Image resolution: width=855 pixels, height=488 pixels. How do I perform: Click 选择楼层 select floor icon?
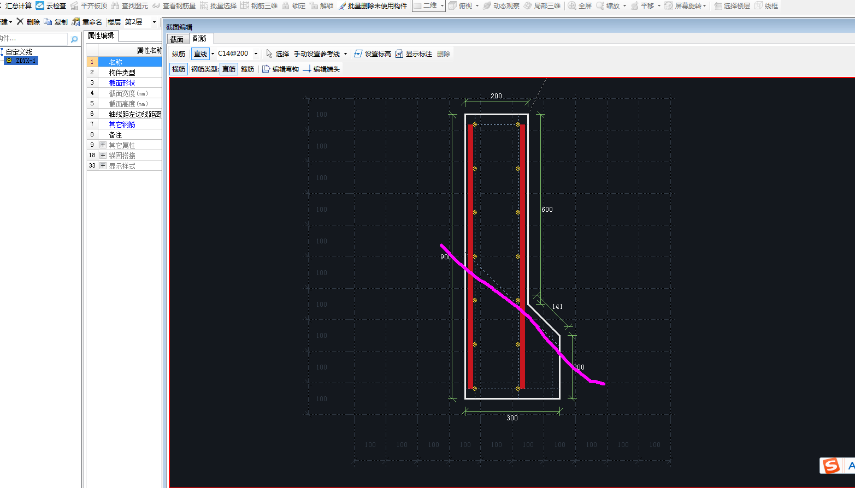(718, 5)
